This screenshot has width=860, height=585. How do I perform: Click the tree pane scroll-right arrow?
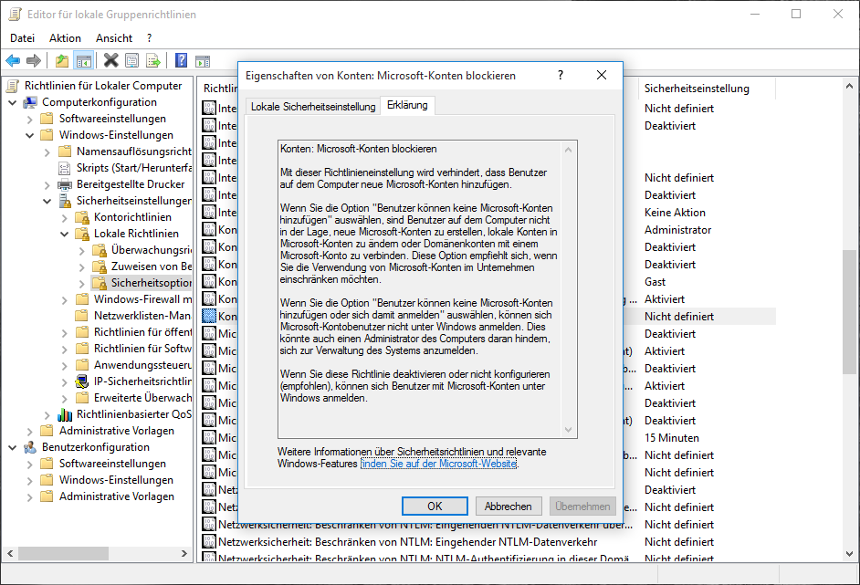[184, 554]
